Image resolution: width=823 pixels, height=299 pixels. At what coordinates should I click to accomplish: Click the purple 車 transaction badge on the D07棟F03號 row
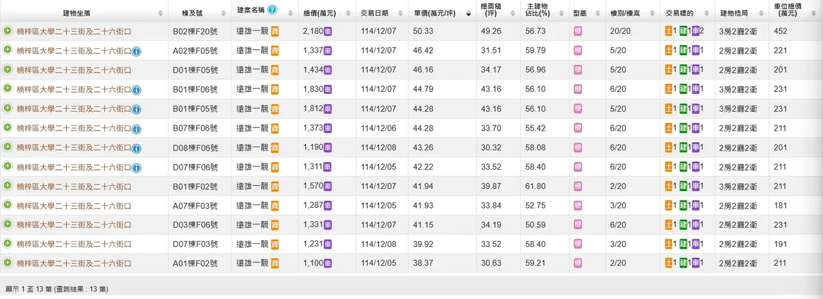[696, 244]
